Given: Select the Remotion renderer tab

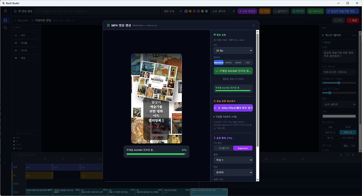Looking at the screenshot, I should (219, 62).
